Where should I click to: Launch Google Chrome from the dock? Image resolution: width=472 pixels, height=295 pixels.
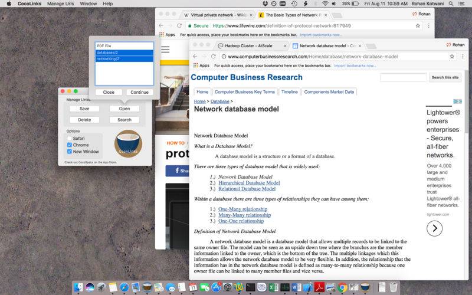(x=342, y=287)
